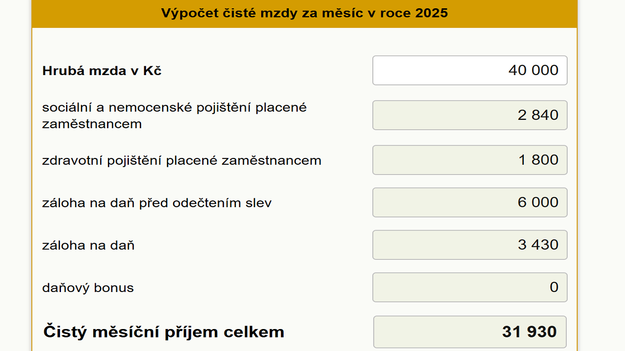Click the sociální a nemocenské pojištění label
The width and height of the screenshot is (625, 351).
174,115
